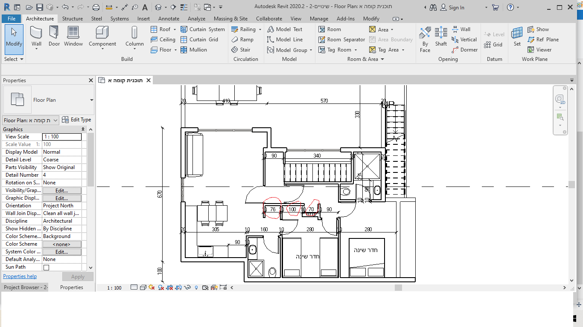Screen dimensions: 583x327
Task: Click the Edit Type button
Action: [76, 120]
